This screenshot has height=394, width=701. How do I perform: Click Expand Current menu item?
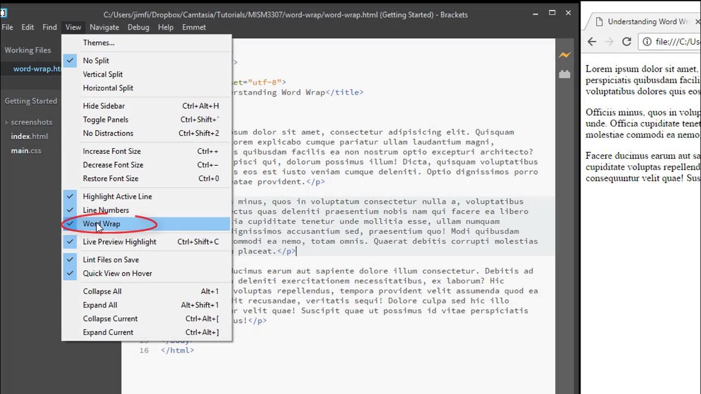146,333
